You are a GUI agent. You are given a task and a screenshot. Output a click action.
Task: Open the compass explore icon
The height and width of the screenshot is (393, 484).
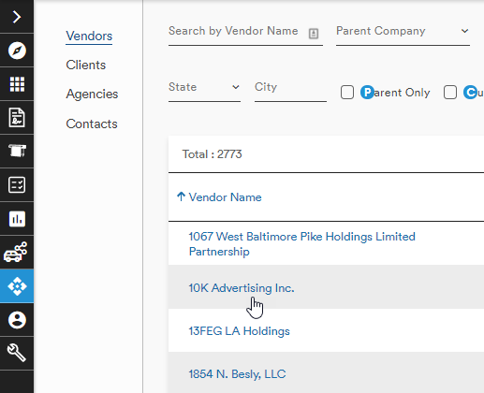tap(17, 51)
